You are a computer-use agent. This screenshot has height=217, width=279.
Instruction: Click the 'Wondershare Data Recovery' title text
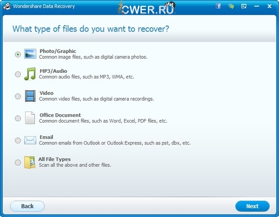coord(44,6)
